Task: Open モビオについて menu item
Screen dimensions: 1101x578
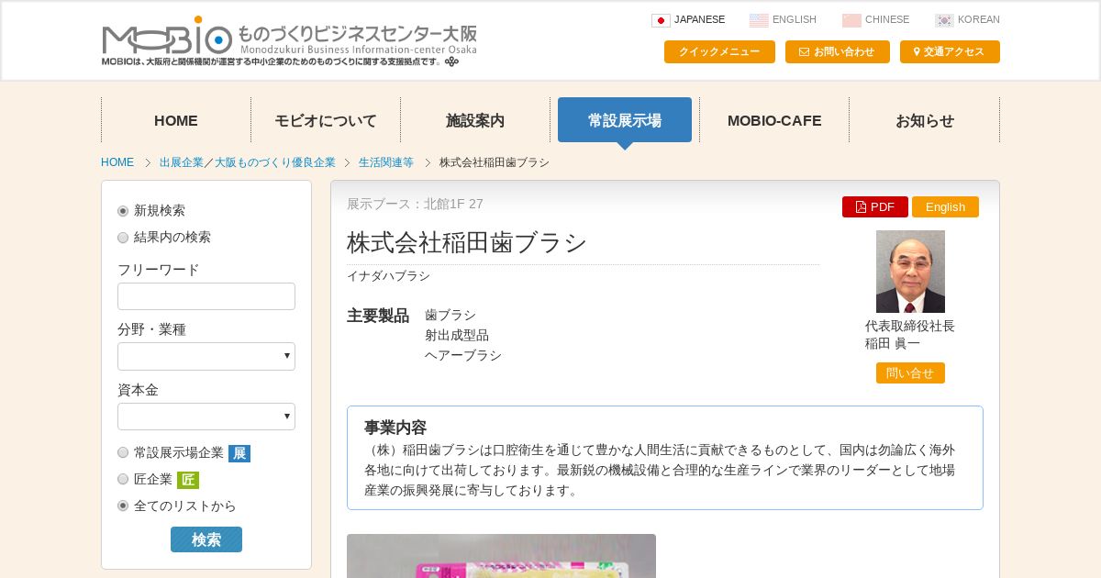Action: (x=326, y=120)
